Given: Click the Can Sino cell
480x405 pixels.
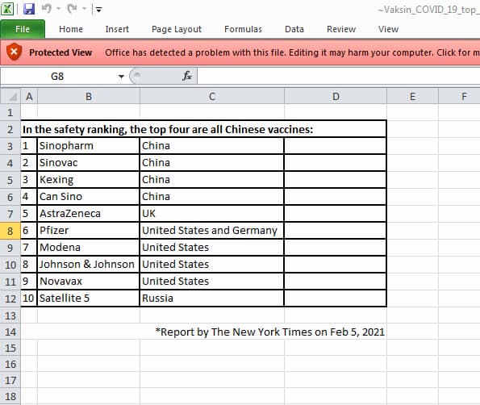Looking at the screenshot, I should [89, 197].
